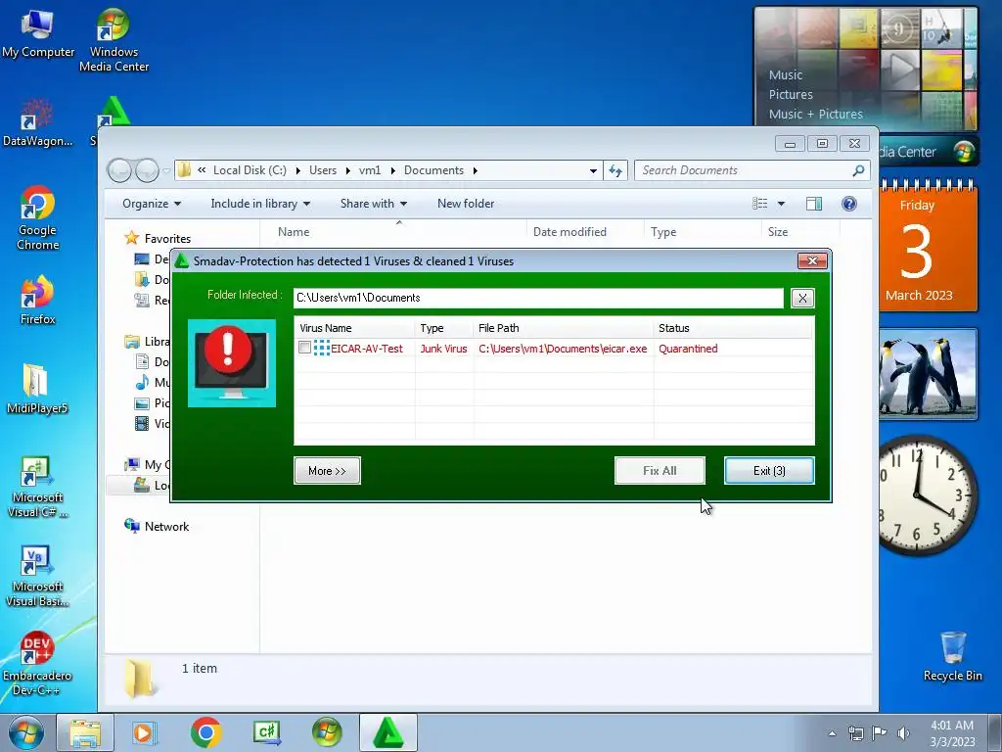Click the Exit (3) button
1002x752 pixels.
[769, 471]
